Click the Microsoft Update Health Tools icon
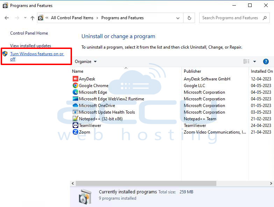 [75, 112]
